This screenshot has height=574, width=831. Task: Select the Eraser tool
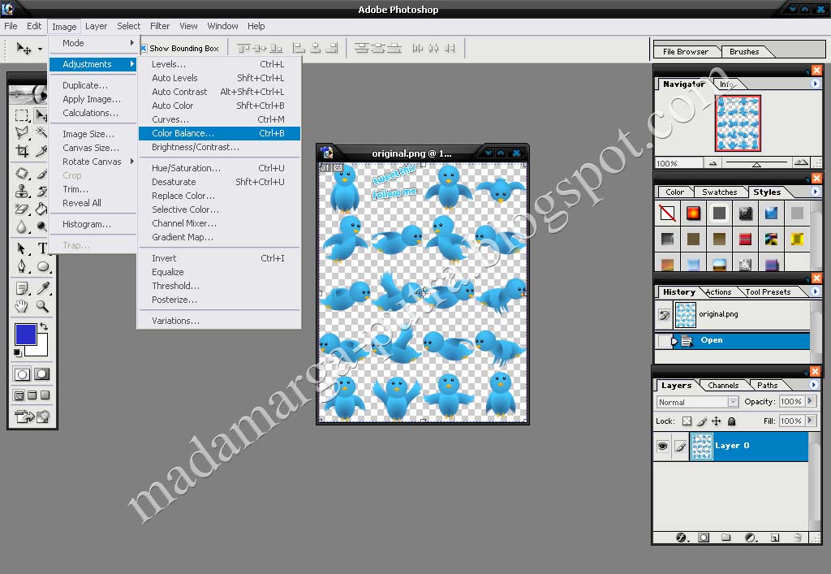point(22,209)
